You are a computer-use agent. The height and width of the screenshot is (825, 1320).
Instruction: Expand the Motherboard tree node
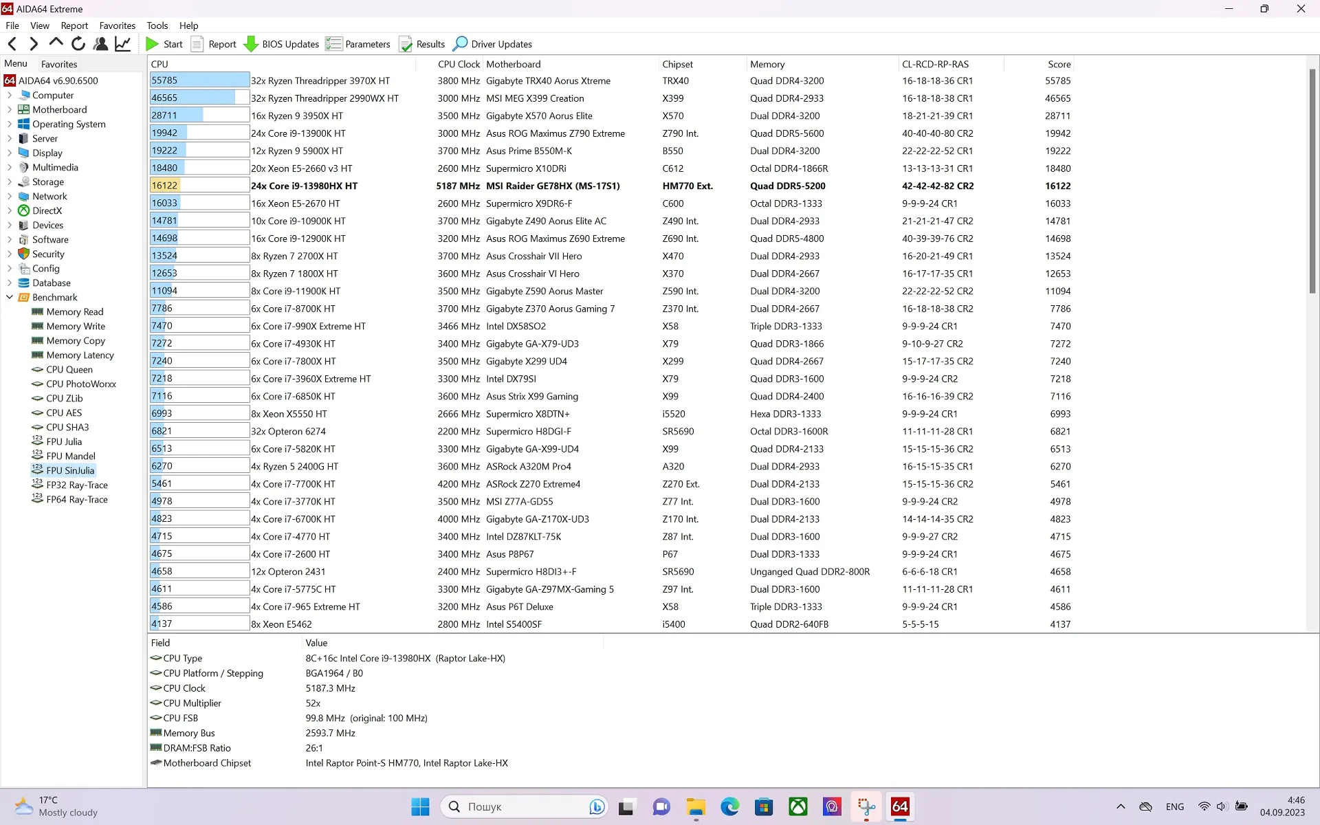10,109
